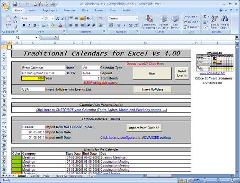The image size is (240, 183).
Task: Apply the yellow fill color
Action: coord(53,25)
